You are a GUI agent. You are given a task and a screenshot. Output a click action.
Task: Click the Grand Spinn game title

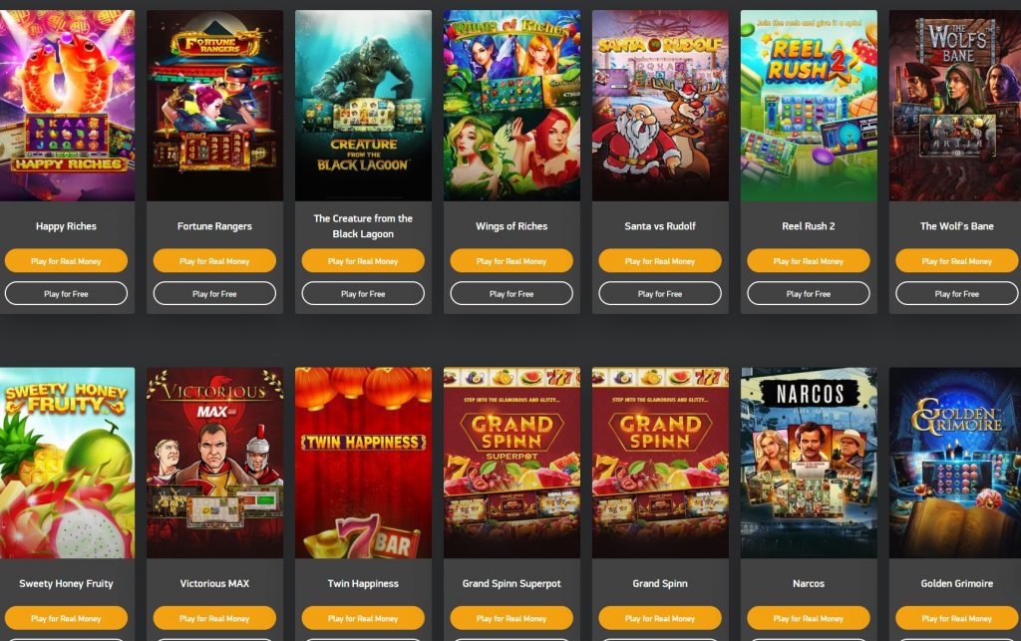[x=660, y=584]
